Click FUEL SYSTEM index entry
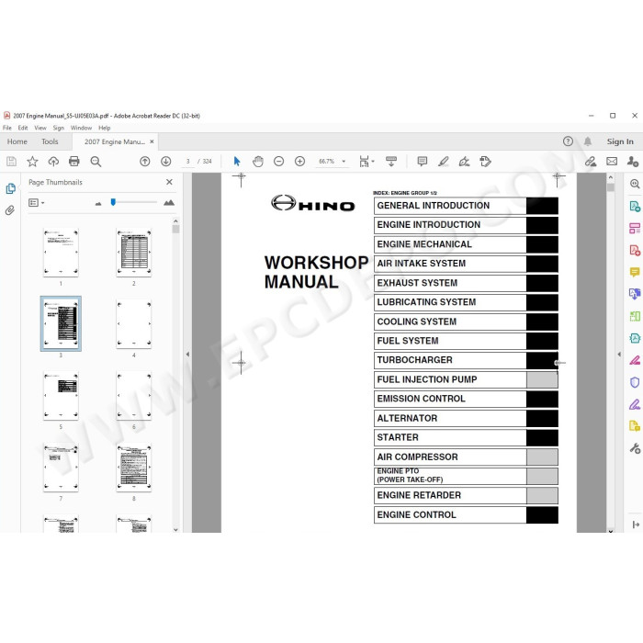This screenshot has height=643, width=643. (466, 341)
